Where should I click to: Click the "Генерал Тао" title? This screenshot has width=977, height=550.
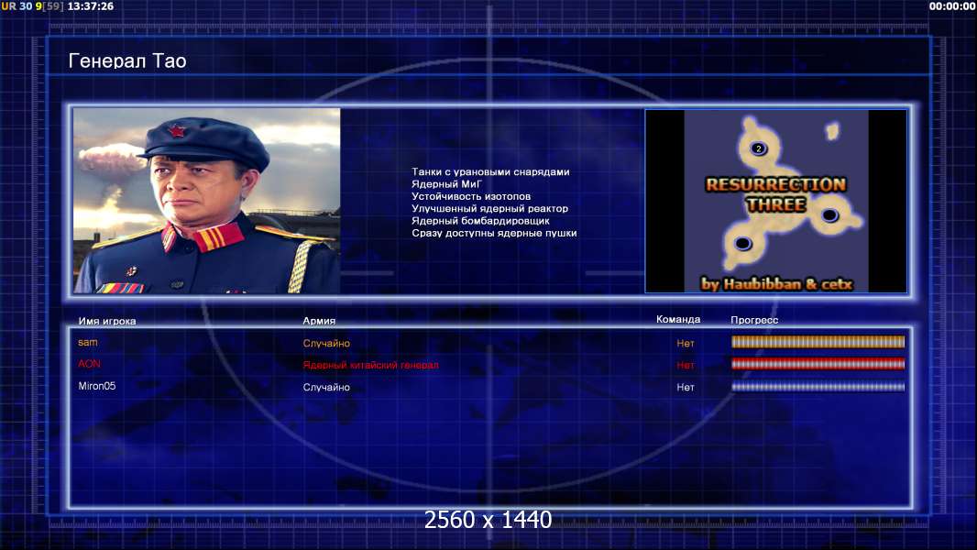point(127,61)
